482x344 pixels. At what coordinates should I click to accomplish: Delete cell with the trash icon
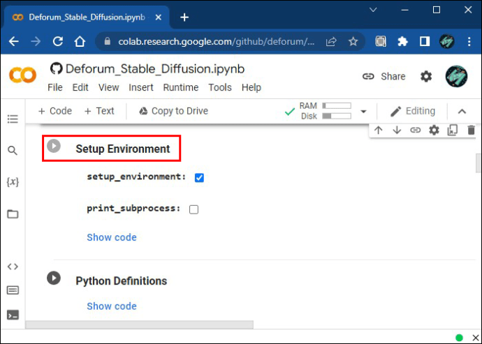471,130
